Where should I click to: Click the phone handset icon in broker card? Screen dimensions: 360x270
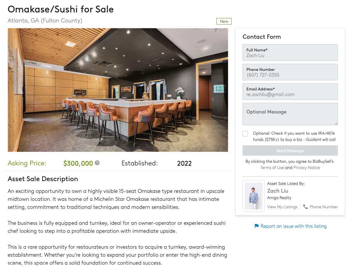tap(305, 207)
